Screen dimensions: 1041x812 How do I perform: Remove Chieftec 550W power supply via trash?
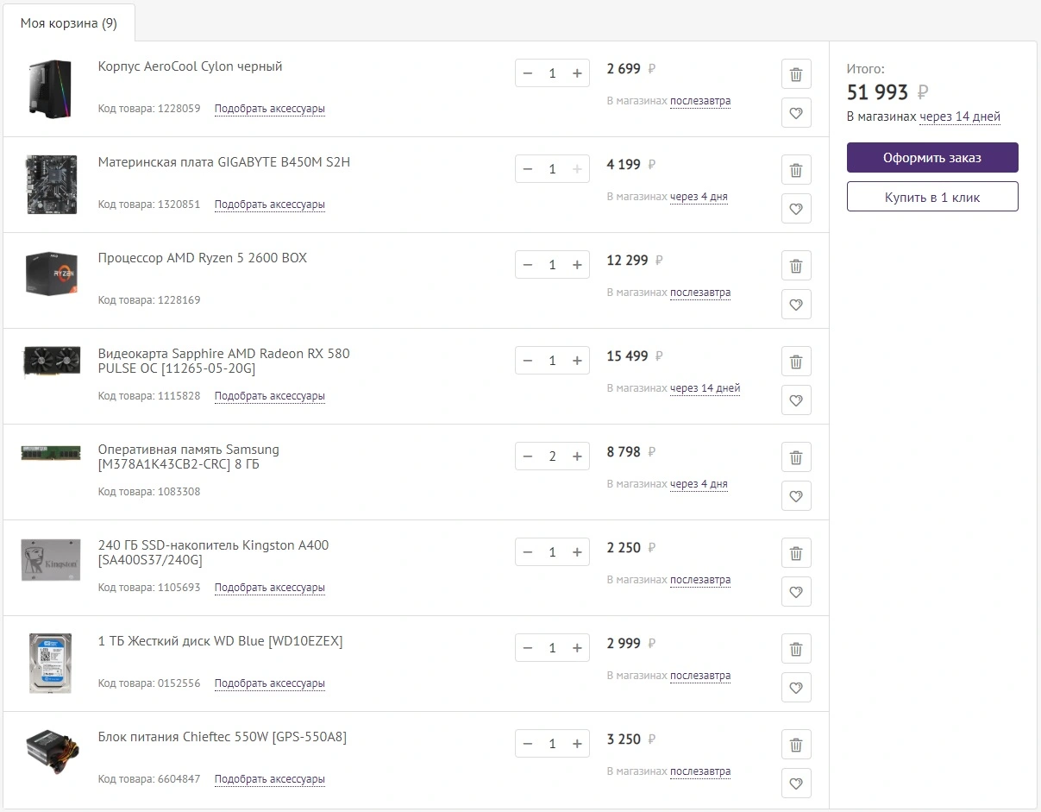click(796, 745)
